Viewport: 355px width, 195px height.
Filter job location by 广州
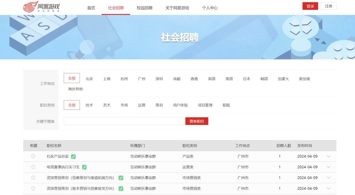[x=142, y=79]
